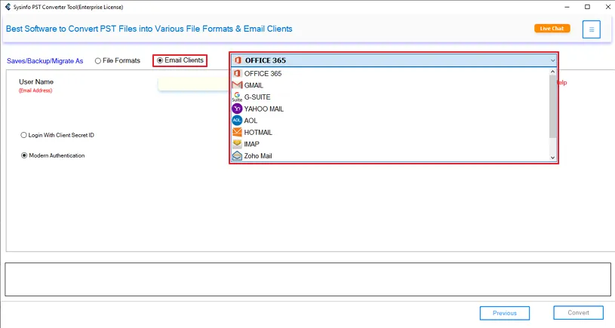Click the red (Email Address) hint text
The image size is (615, 328).
[35, 90]
